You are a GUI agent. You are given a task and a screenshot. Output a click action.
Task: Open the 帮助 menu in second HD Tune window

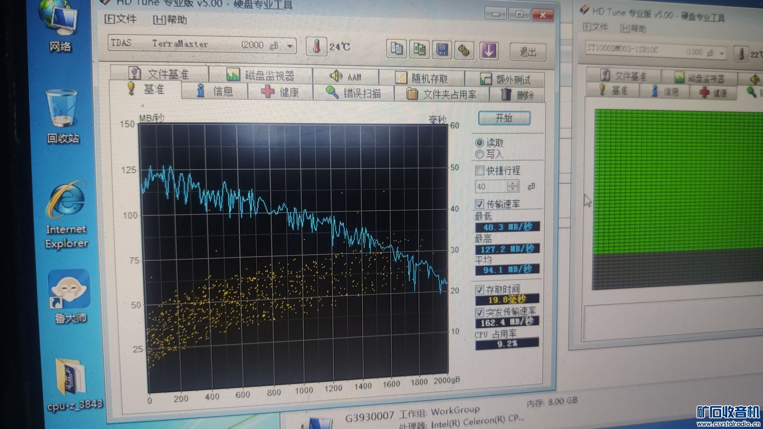pos(633,28)
